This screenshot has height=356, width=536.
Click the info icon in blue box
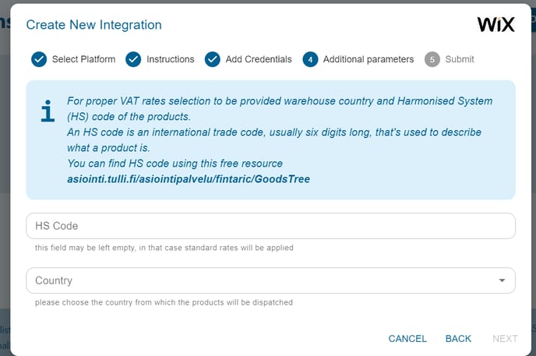point(48,111)
